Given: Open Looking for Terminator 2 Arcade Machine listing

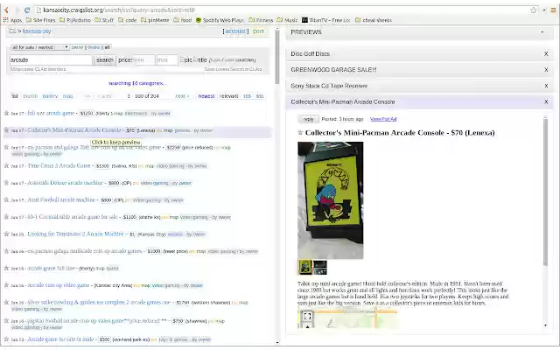Looking at the screenshot, I should pos(75,234).
